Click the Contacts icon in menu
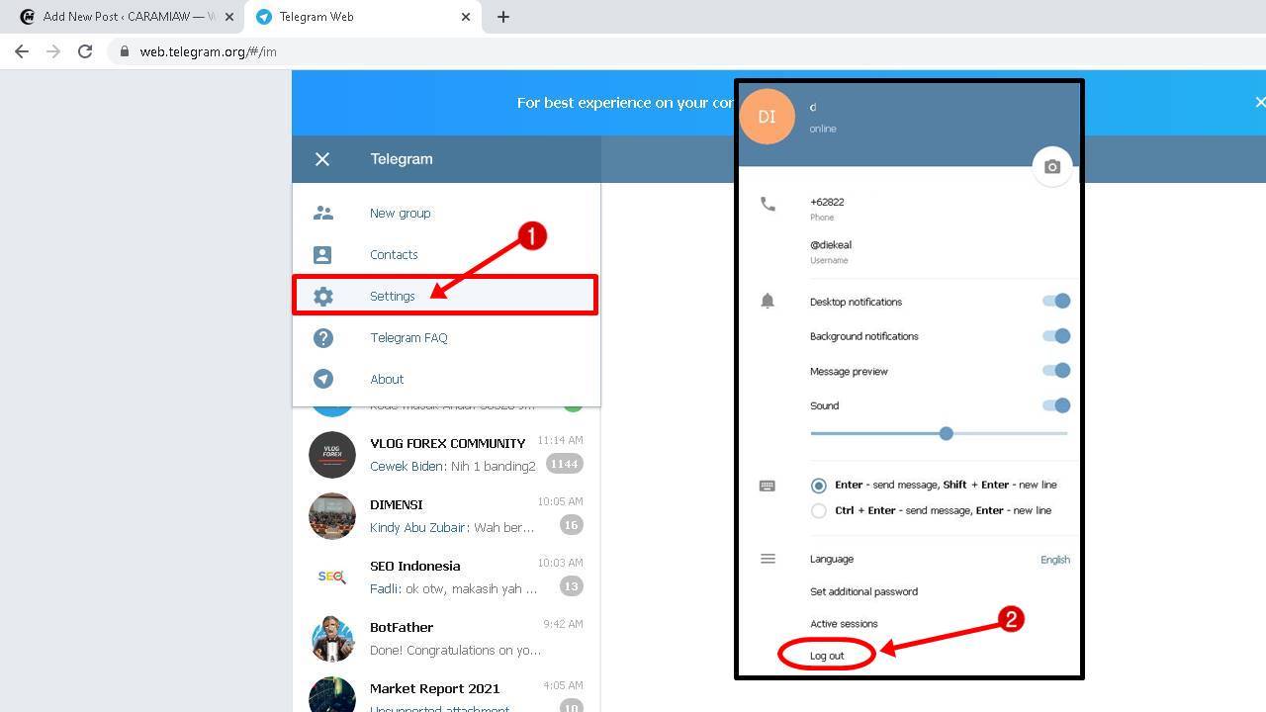 pyautogui.click(x=323, y=255)
